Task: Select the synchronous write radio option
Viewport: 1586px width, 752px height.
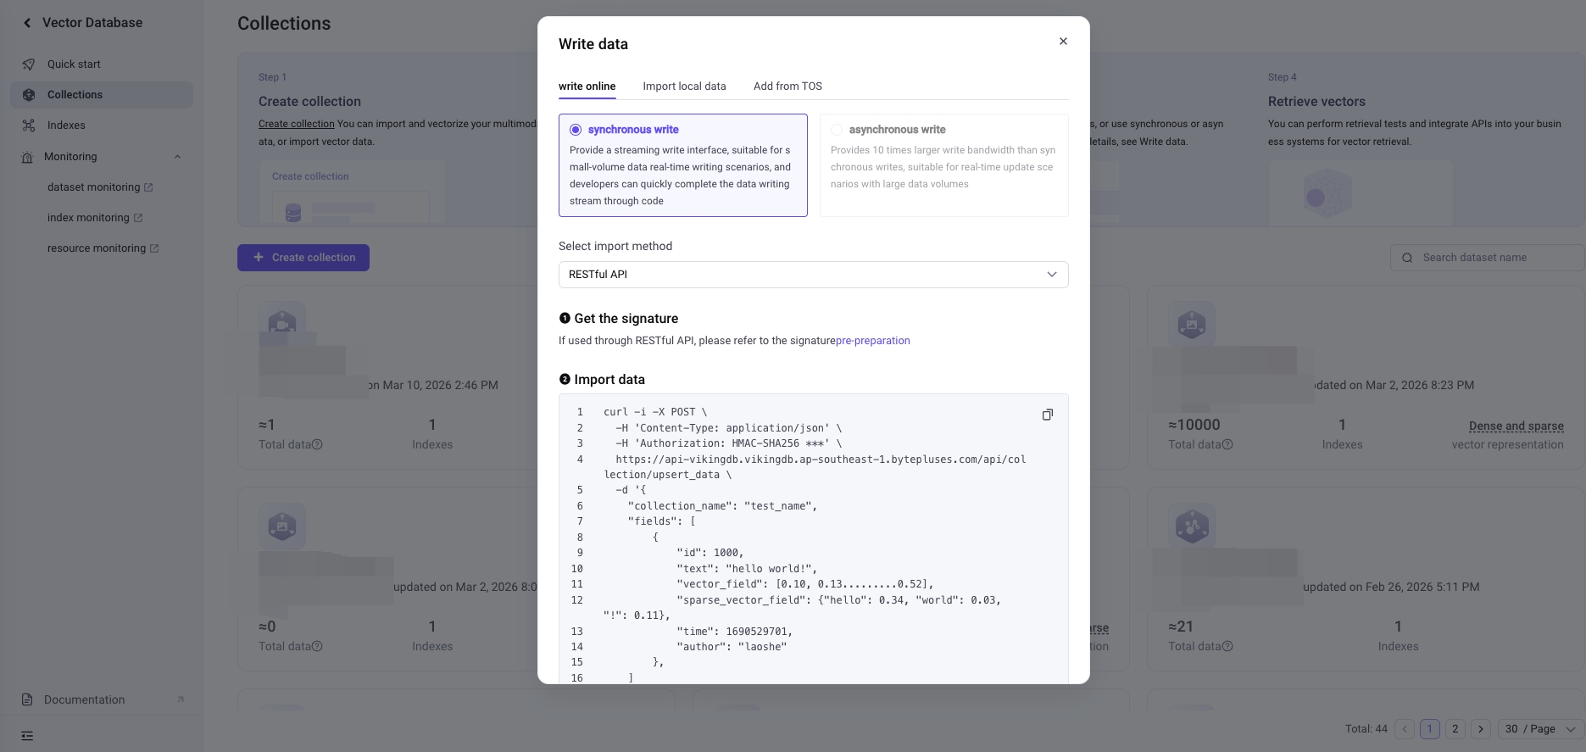Action: 576,130
